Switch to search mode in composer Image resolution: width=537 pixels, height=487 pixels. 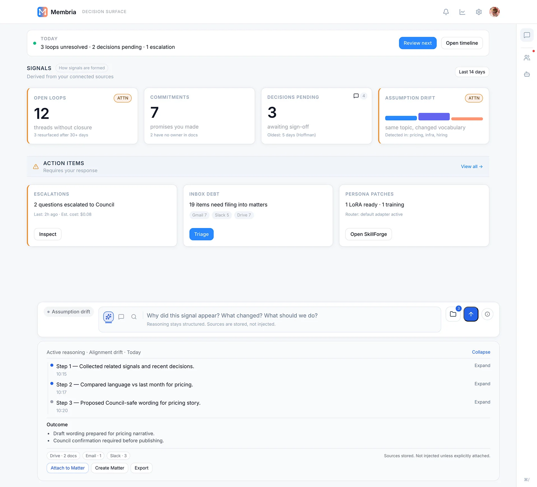tap(134, 317)
